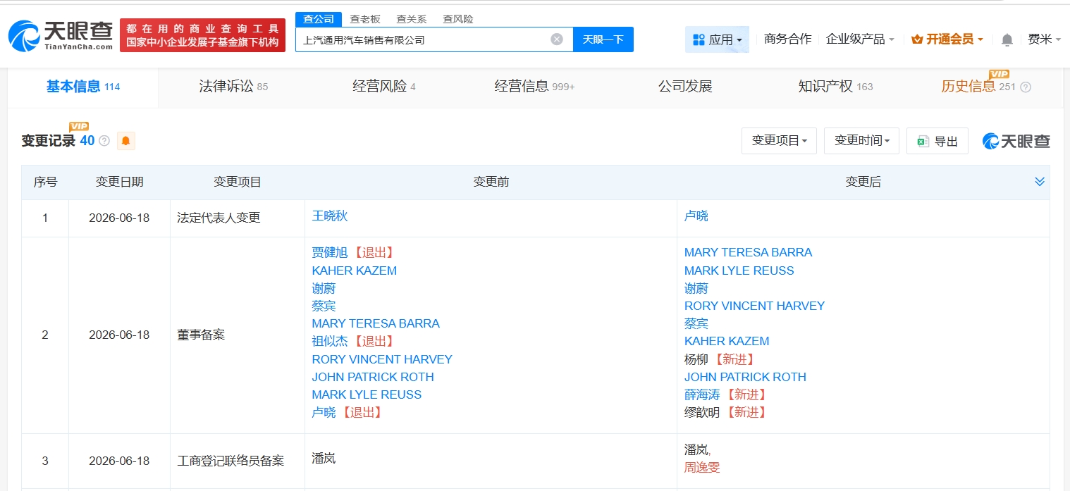Switch to the 法律诉讼 tab
Viewport: 1070px width, 491px height.
[233, 87]
